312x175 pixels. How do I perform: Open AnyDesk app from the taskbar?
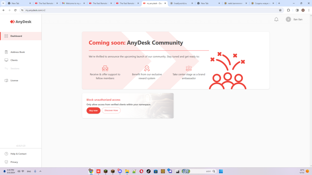click(x=99, y=171)
